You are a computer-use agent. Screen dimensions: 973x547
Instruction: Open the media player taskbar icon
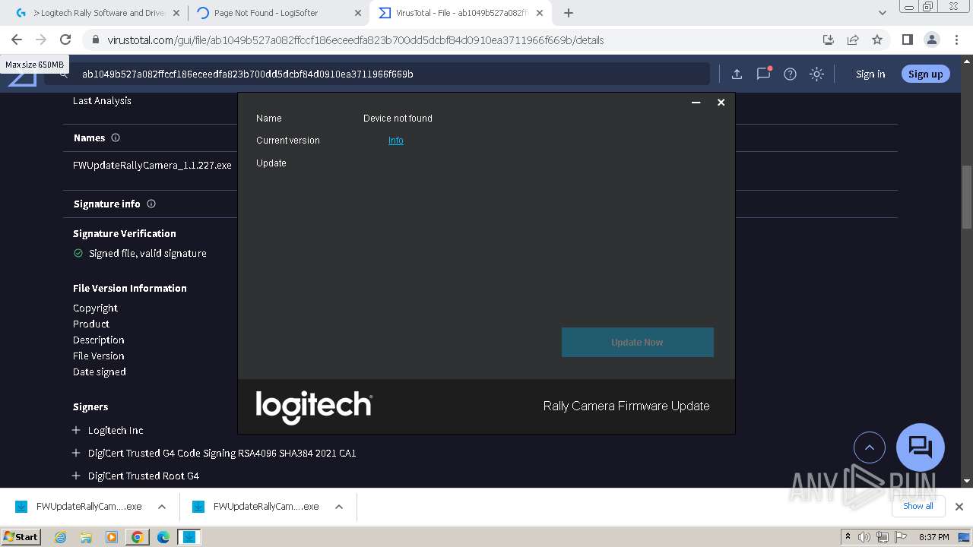coord(111,537)
